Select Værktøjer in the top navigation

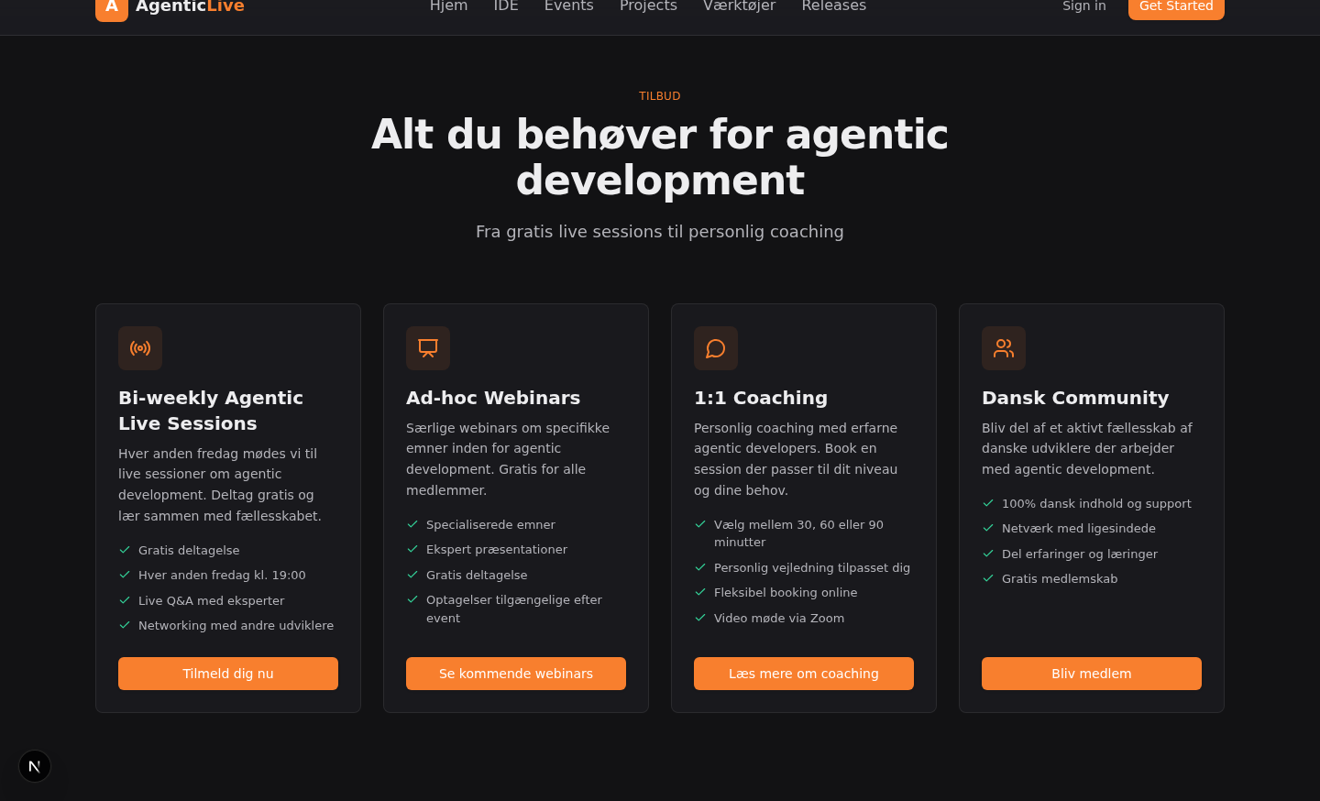[739, 6]
